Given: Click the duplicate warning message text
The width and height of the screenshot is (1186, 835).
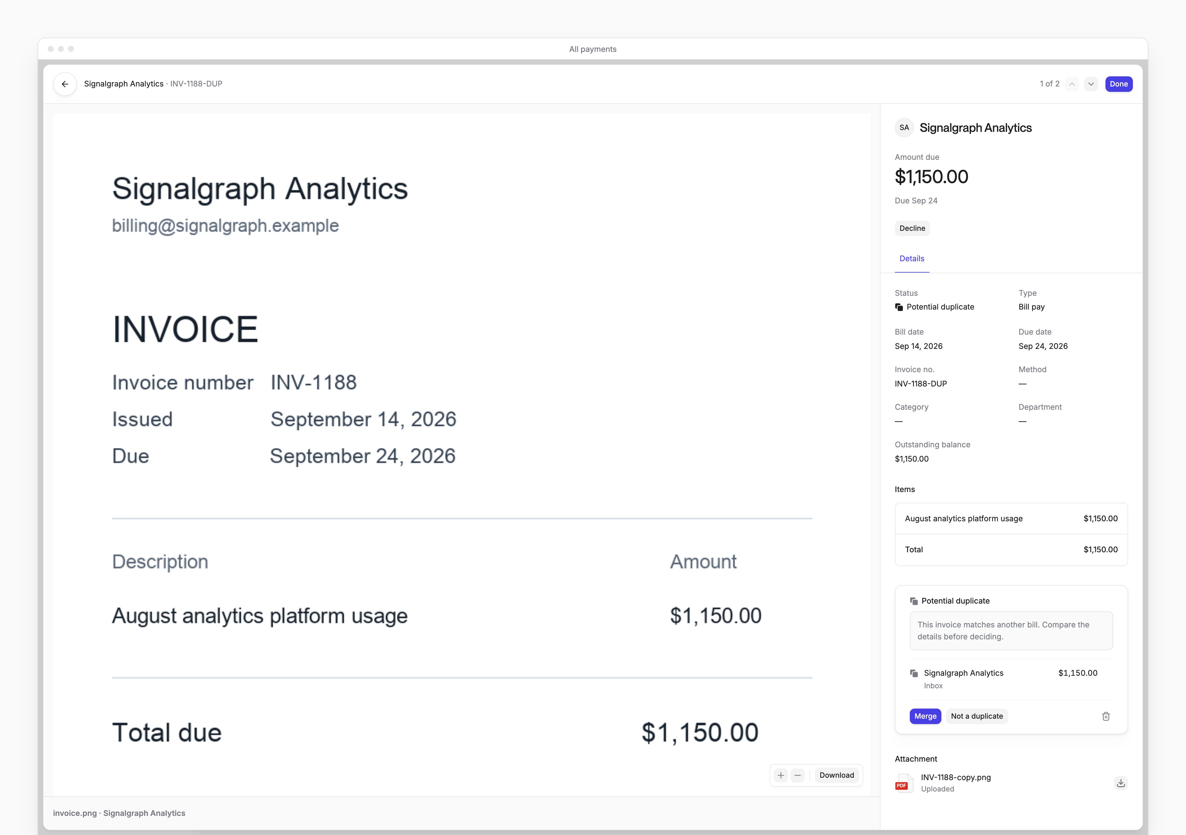Looking at the screenshot, I should point(1003,630).
